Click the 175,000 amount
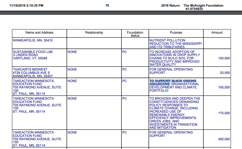 coord(224,113)
